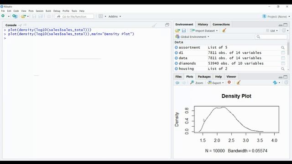Viewport: 292px width, 164px height.
Task: View data with the table icon
Action: 283,58
